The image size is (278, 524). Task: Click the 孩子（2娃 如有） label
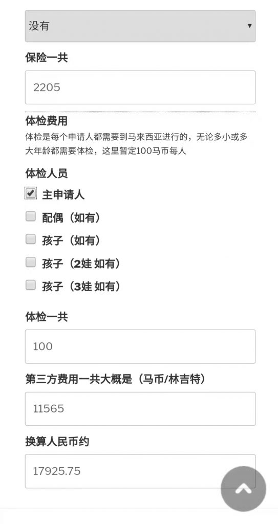coord(81,264)
